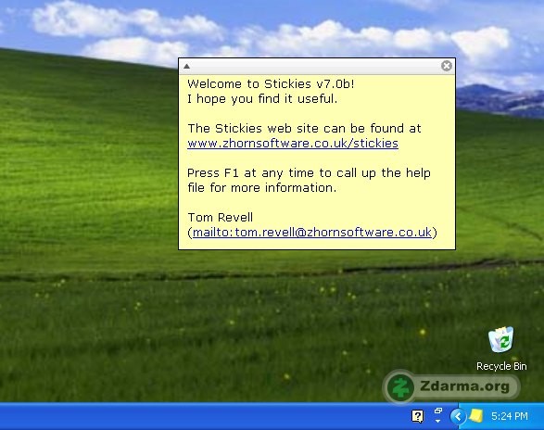Click the language bar restore icon
This screenshot has width=544, height=430.
point(438,411)
